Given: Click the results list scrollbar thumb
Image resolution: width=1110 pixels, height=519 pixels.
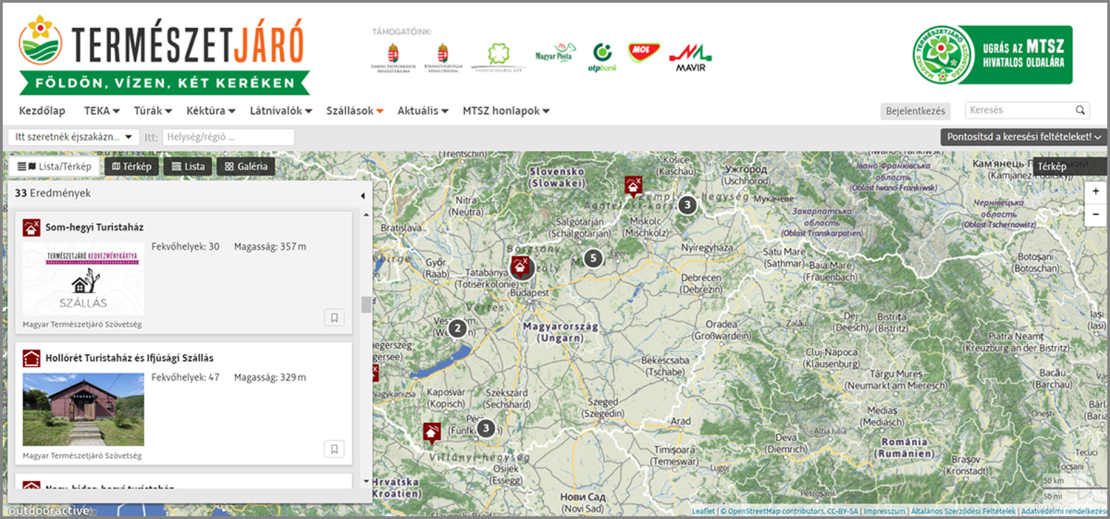Looking at the screenshot, I should coord(366,304).
